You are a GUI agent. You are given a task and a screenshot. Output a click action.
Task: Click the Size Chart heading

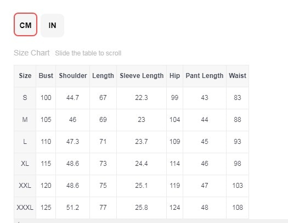(x=32, y=53)
